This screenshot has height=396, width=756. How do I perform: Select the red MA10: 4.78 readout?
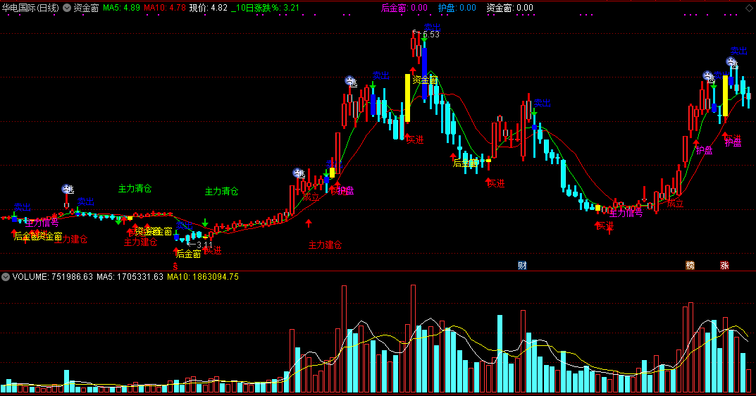(164, 8)
